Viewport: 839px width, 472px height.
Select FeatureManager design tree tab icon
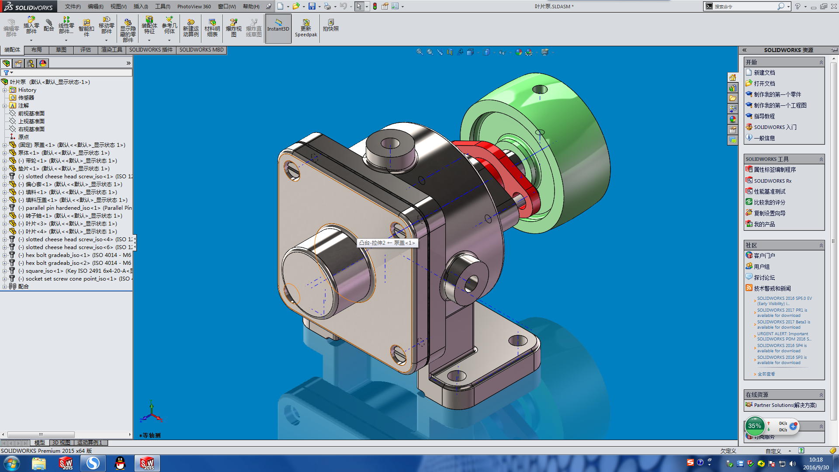pos(6,63)
